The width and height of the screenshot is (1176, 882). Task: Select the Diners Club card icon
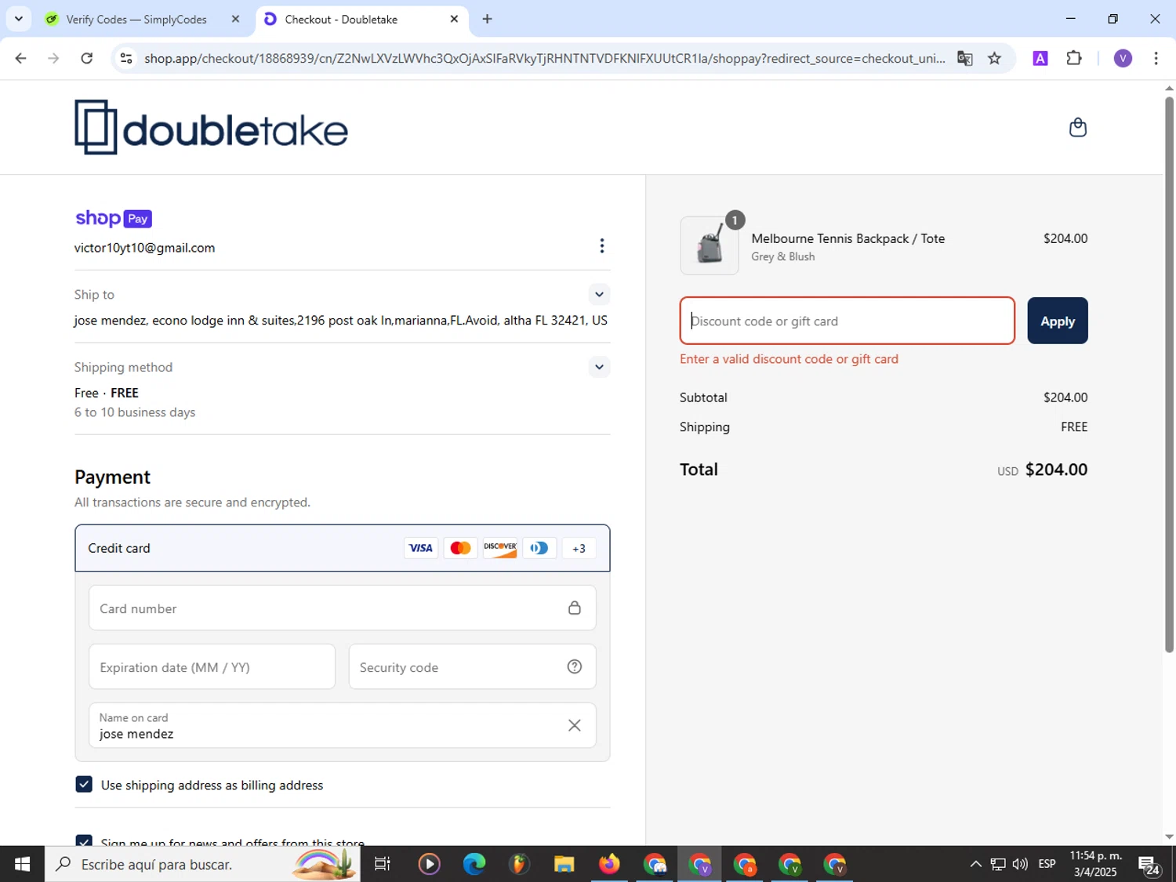(539, 548)
